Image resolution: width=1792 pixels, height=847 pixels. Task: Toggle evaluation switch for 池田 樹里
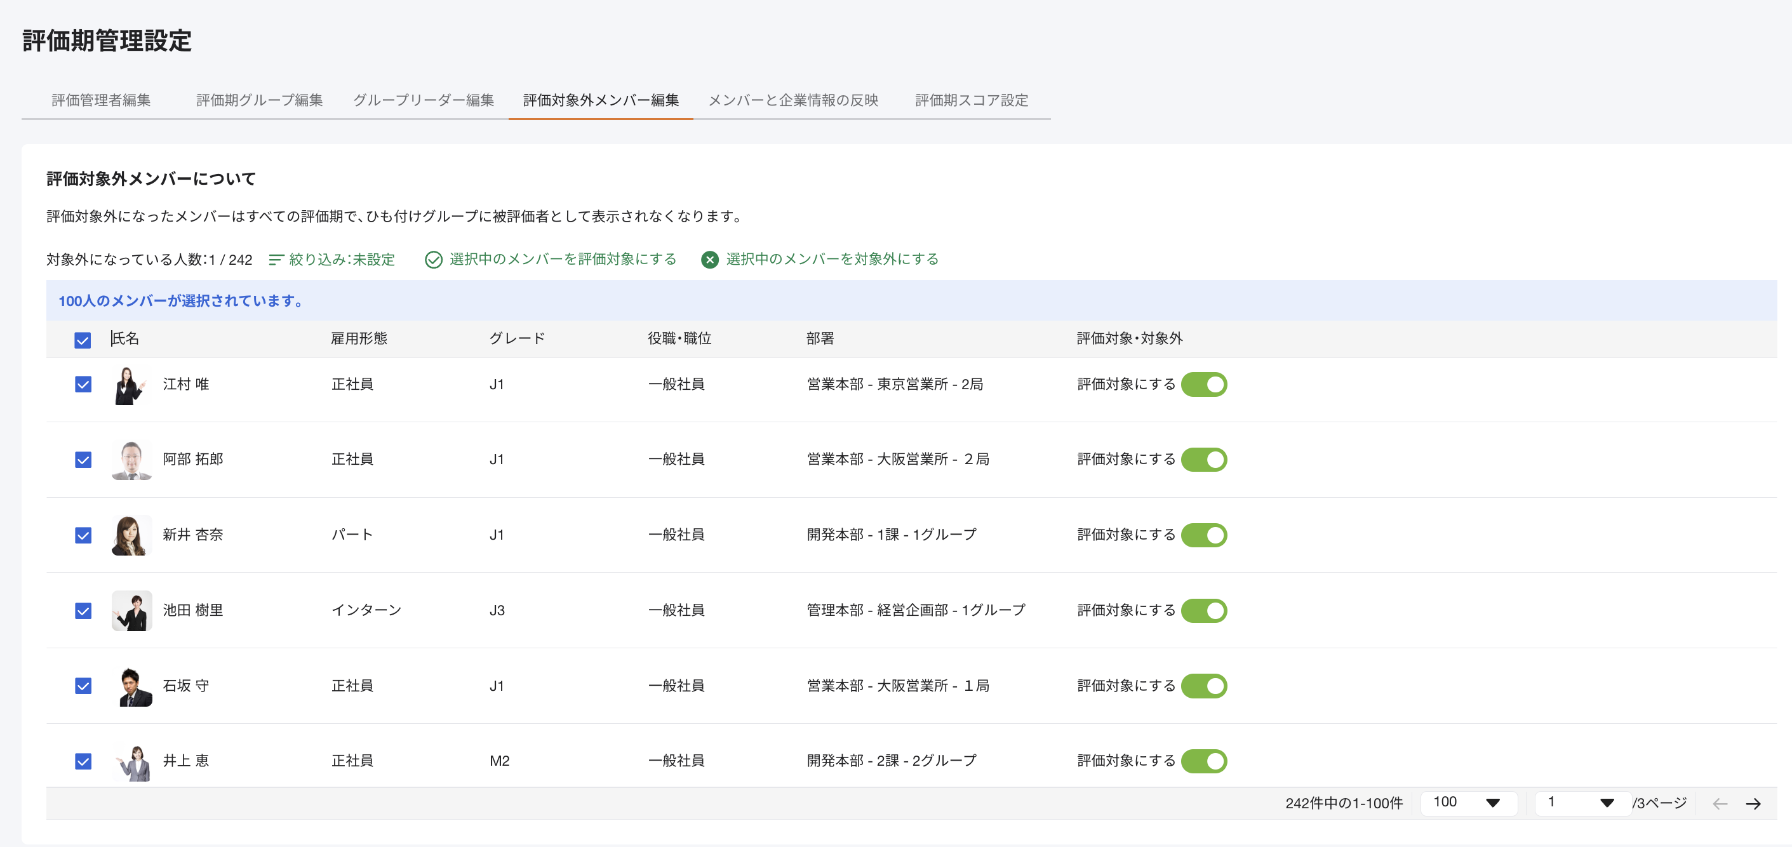pyautogui.click(x=1204, y=611)
